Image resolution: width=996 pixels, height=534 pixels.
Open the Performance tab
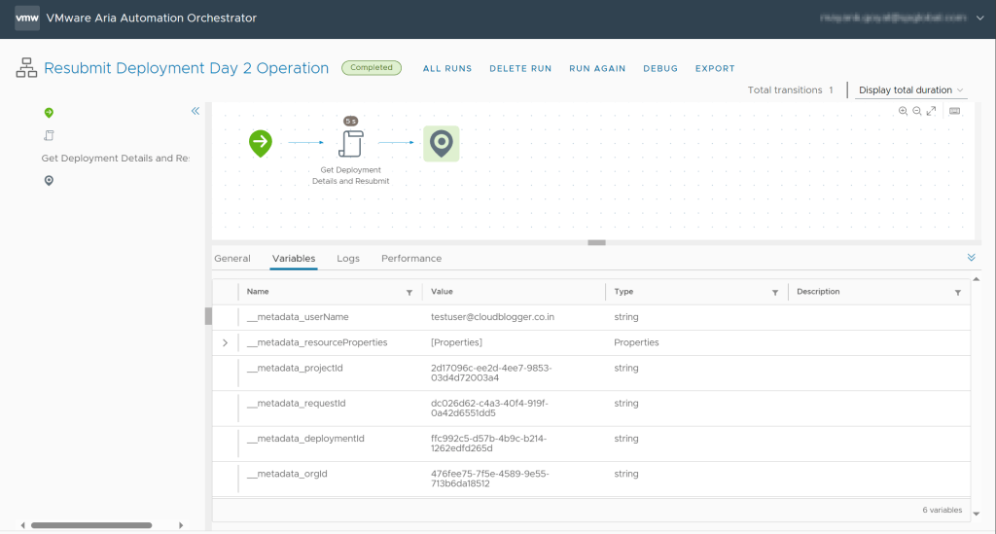tap(410, 259)
